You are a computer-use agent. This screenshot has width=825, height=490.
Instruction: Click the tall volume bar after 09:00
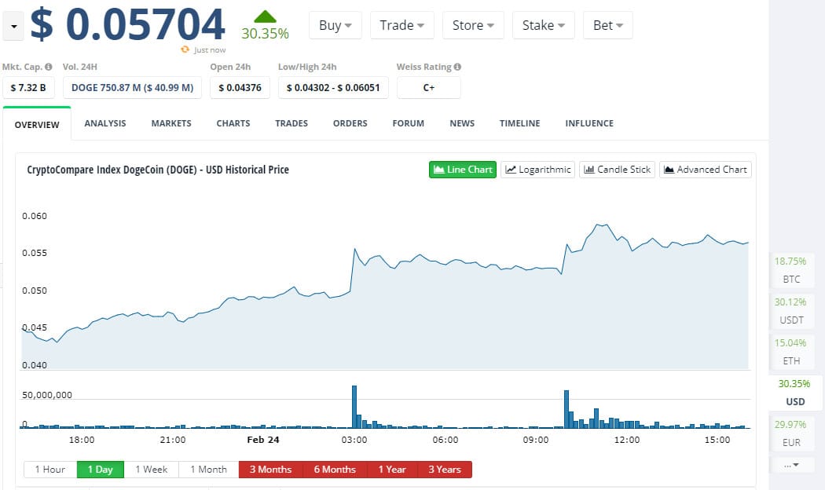tap(566, 409)
